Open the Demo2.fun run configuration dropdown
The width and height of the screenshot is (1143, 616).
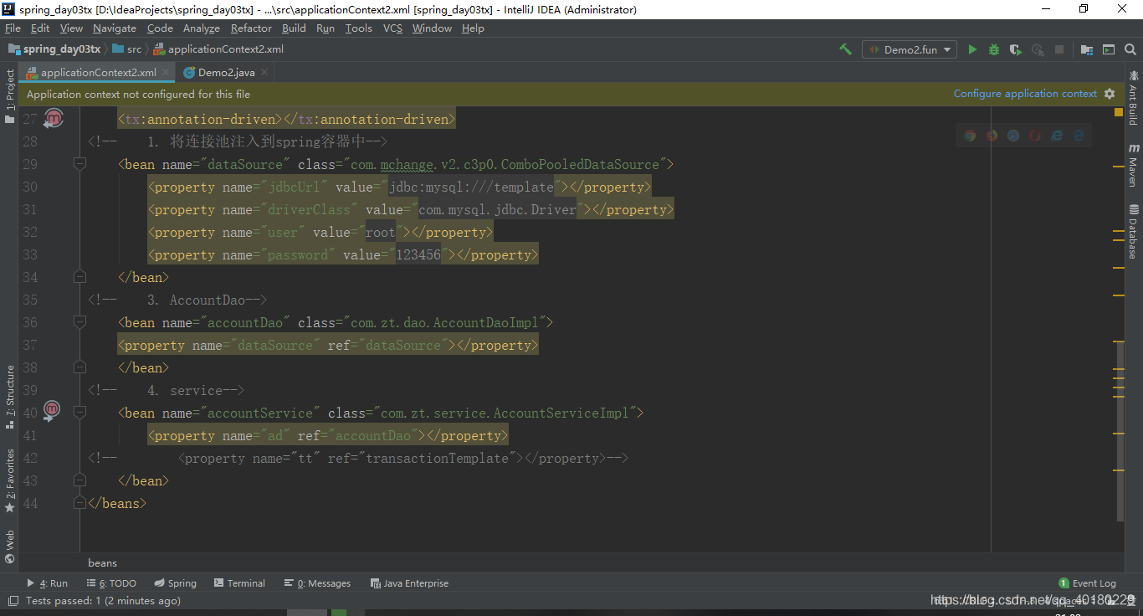click(910, 49)
